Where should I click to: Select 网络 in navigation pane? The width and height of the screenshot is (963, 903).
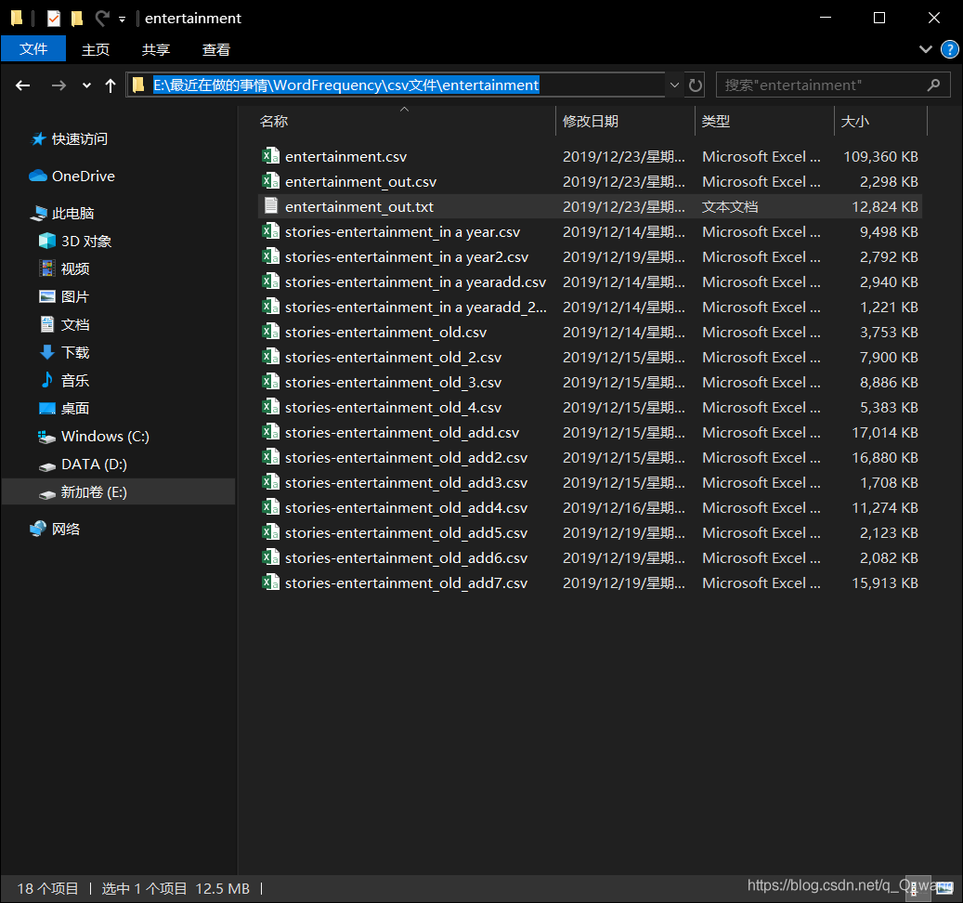(x=56, y=529)
